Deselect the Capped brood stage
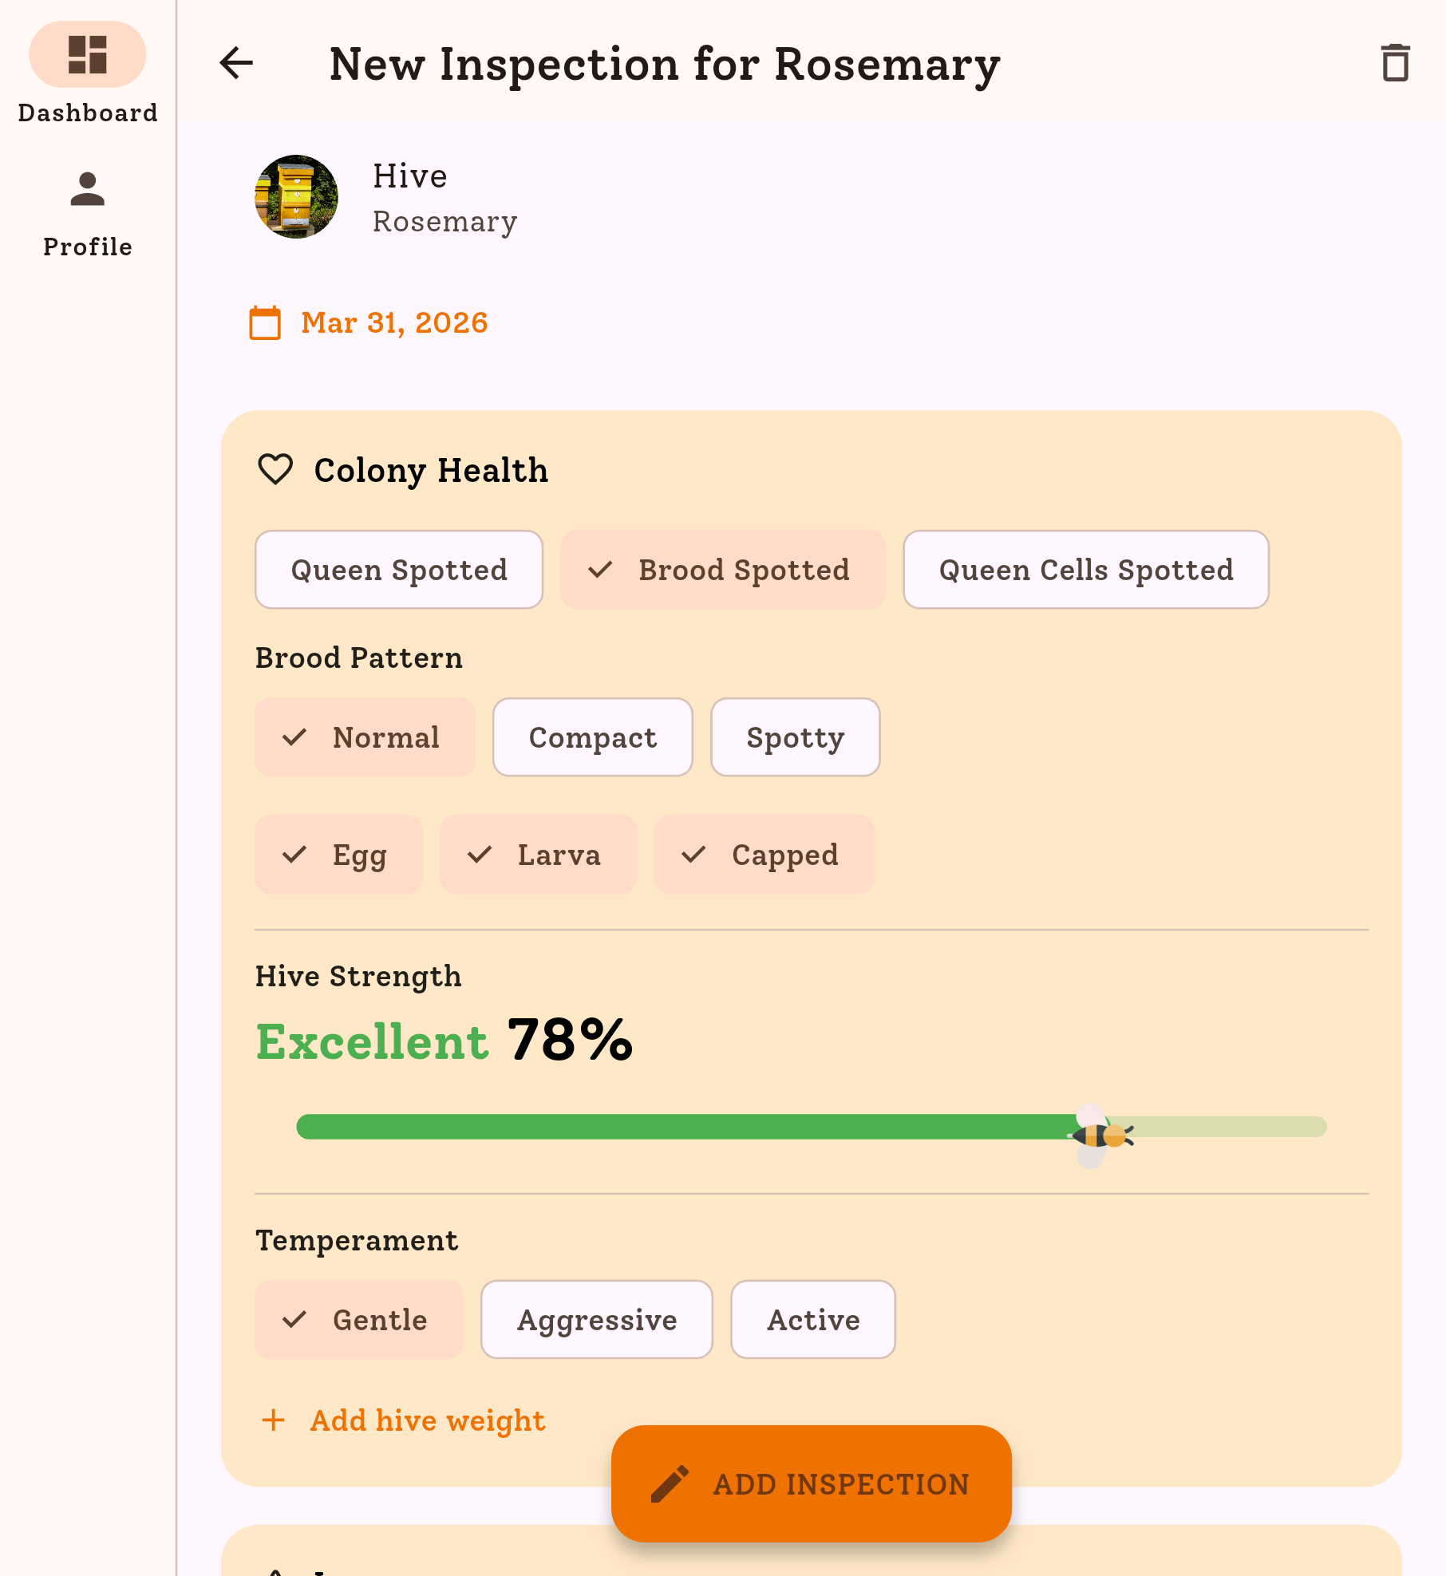Screen dimensions: 1446x1576 coord(763,854)
